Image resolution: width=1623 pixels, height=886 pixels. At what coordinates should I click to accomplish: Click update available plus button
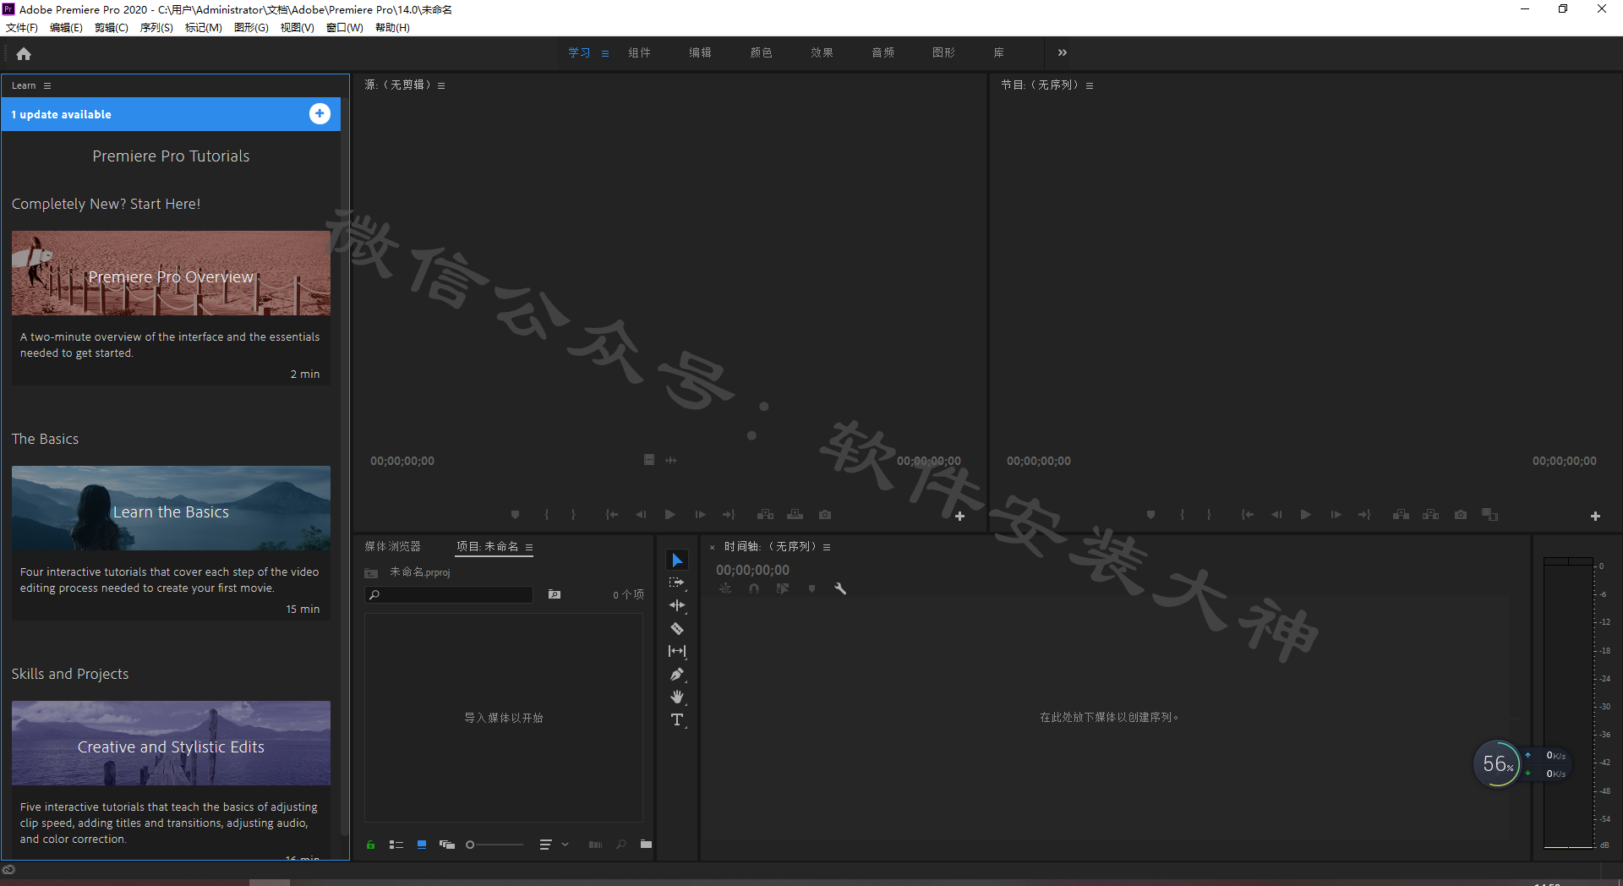point(320,114)
